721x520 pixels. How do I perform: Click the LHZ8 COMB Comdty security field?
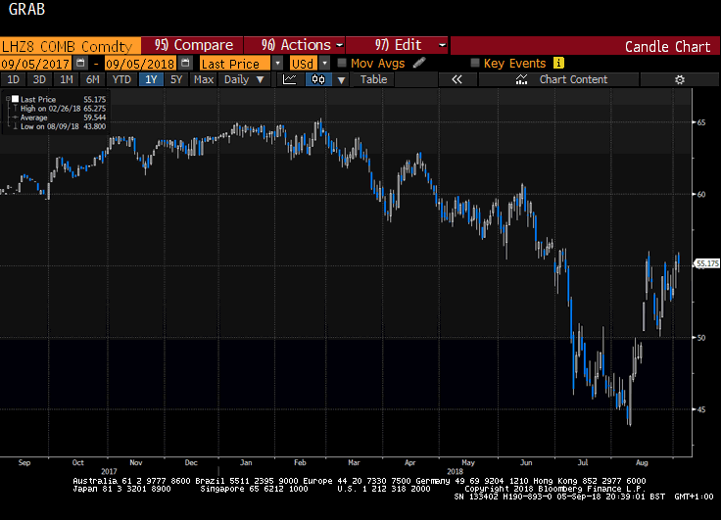click(70, 46)
